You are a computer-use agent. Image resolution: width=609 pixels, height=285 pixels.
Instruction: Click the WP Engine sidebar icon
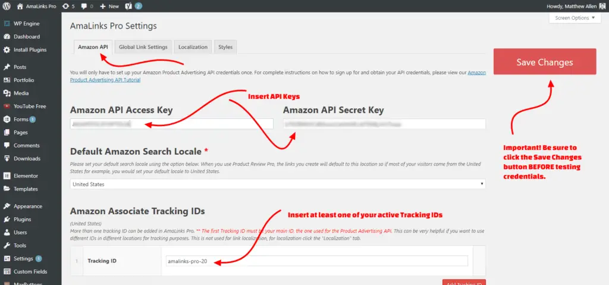click(7, 23)
